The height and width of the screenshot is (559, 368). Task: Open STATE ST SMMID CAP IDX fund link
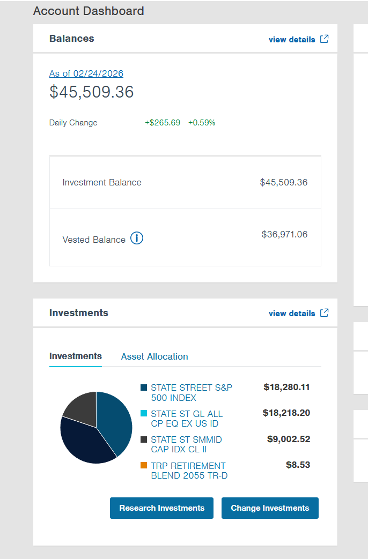coord(186,444)
